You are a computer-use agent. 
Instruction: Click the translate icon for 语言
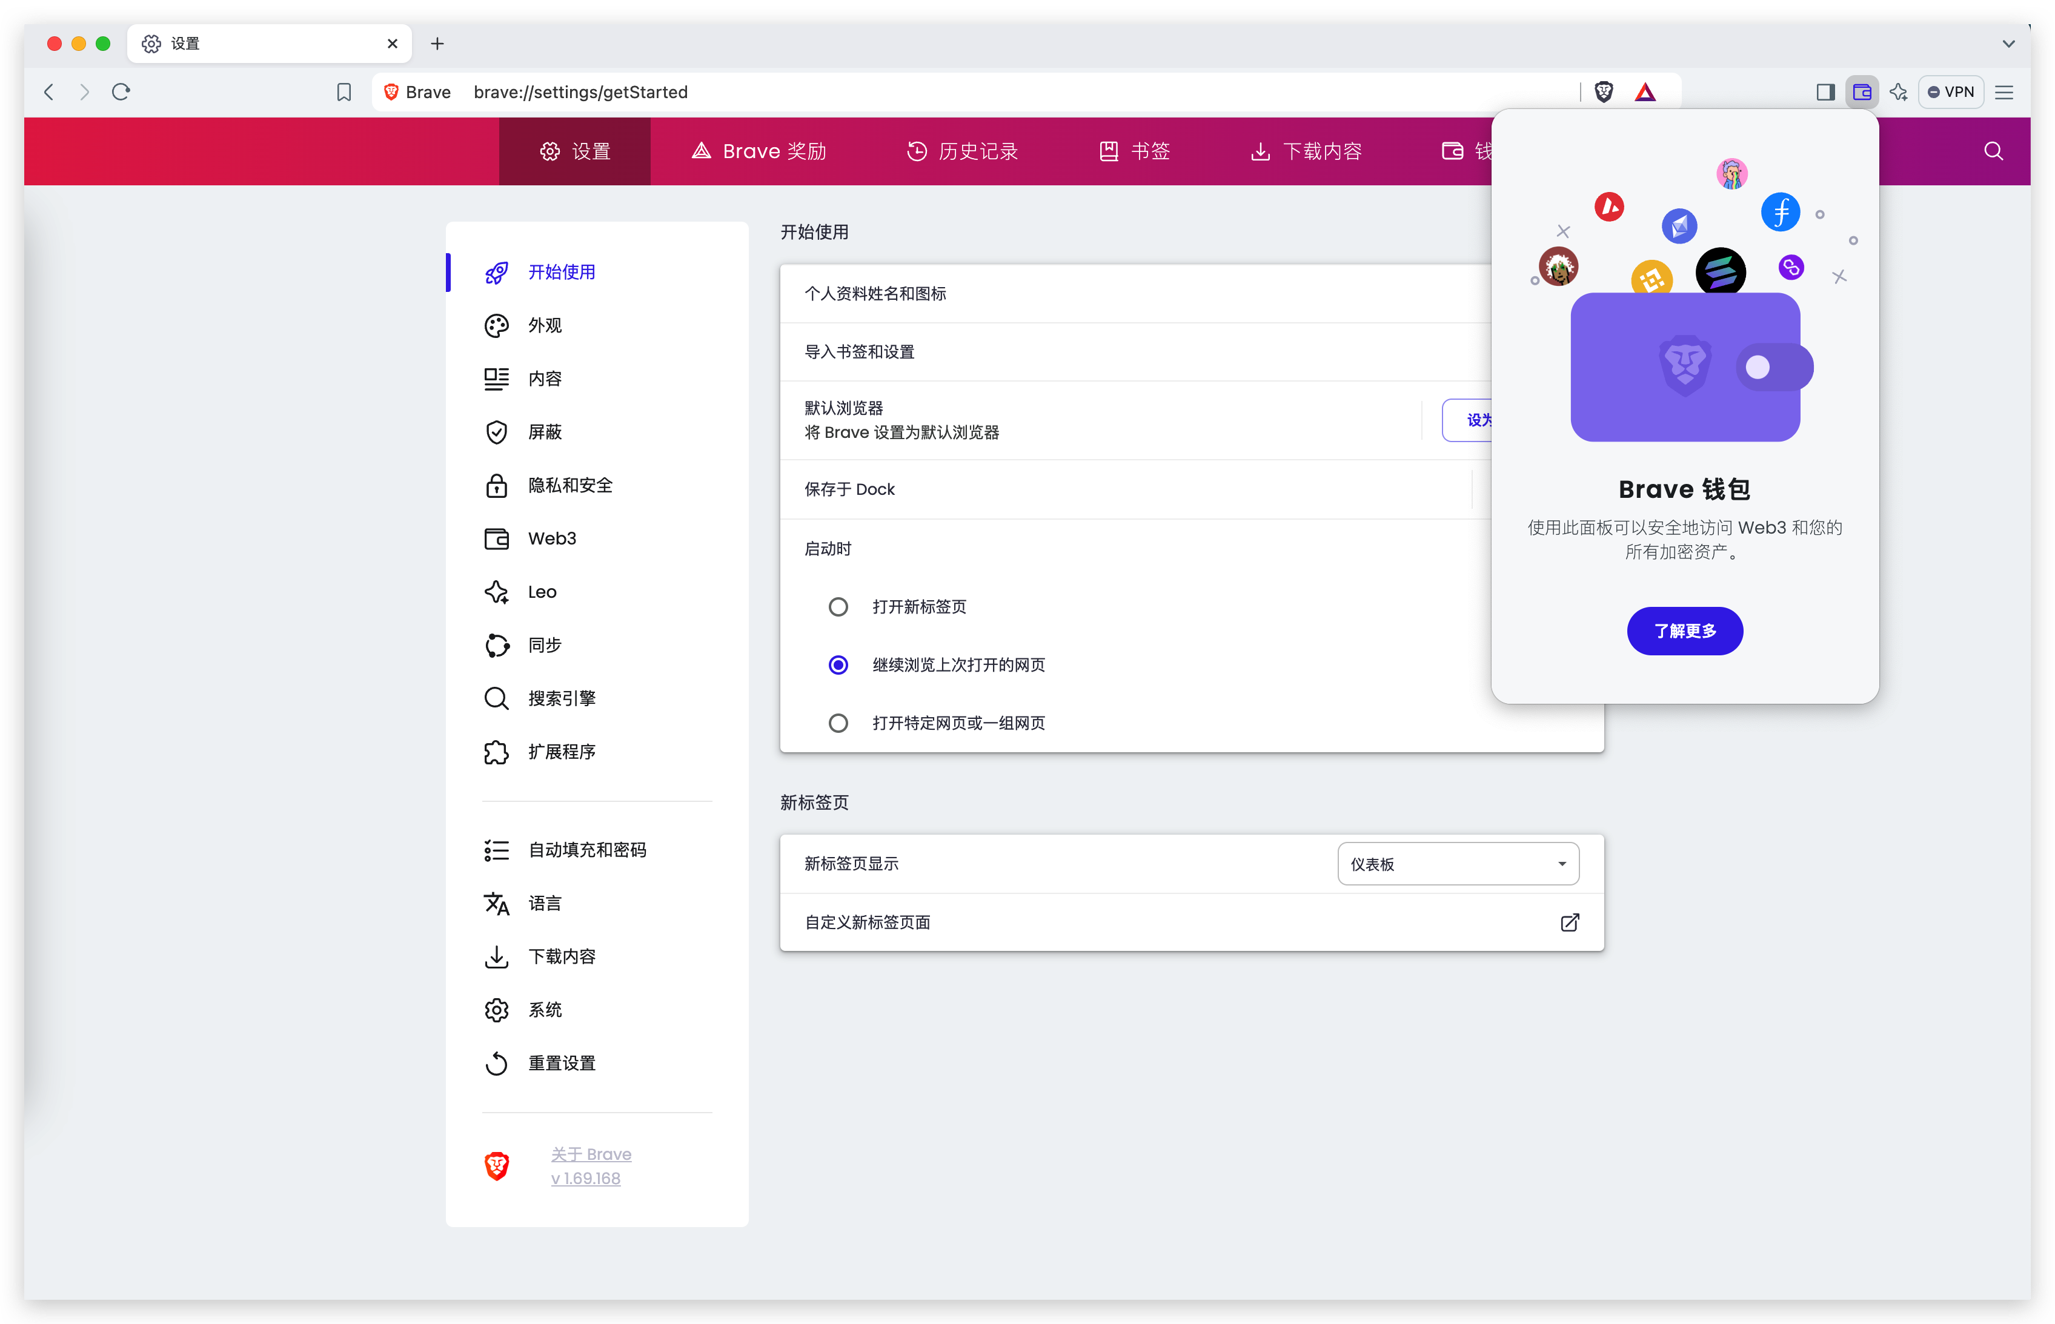point(497,904)
